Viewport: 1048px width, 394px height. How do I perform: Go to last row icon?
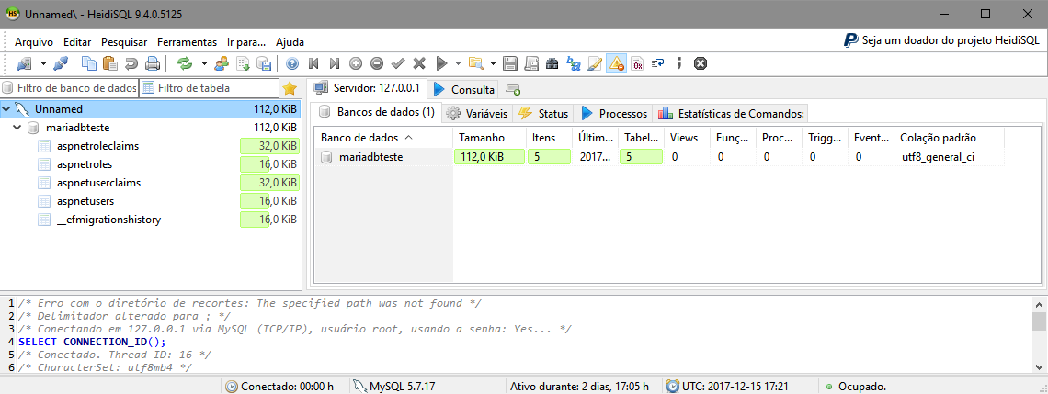coord(335,64)
